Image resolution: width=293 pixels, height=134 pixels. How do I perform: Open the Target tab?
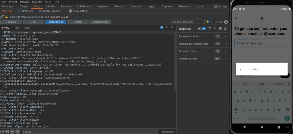point(24,6)
